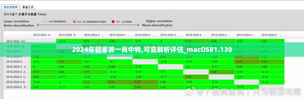Click 0.09 cell in the A... row
The width and height of the screenshot is (304, 99).
(x=69, y=72)
